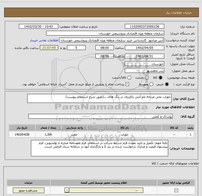Click the اطلاعات مجوزهای ارائه خدمت / کالا heading
Image resolution: width=202 pixels, height=196 pixels.
tap(175, 163)
